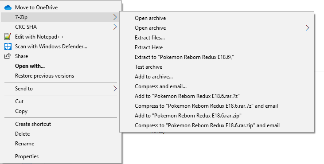324x164 pixels.
Task: Open the 7-Zip menu entry
Action: (x=60, y=17)
